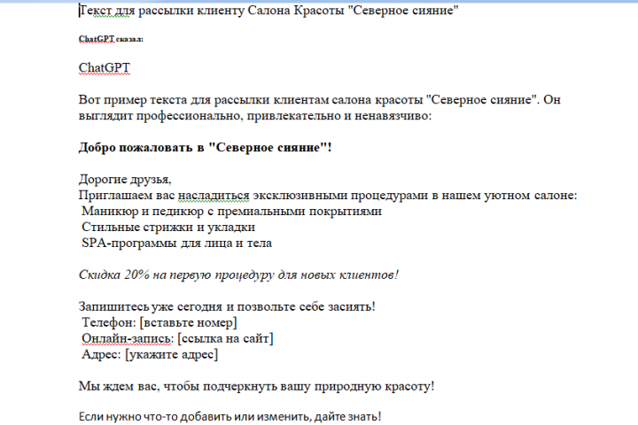Screen dimensions: 638x425
Task: Click the line "Мы ждем вас, чтобы подчеркнуть вашу природную красоту!"
Action: coord(256,386)
